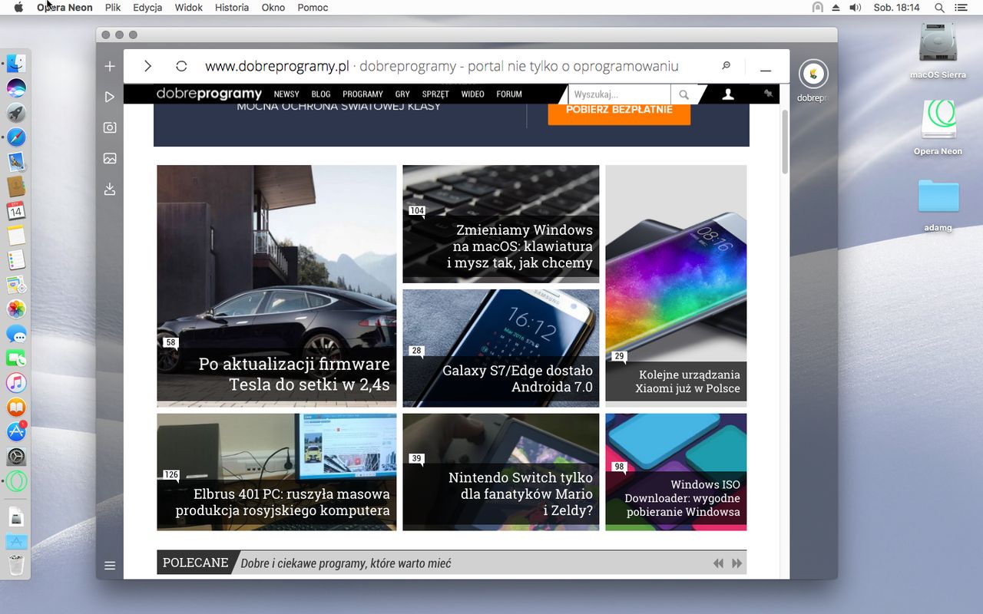Viewport: 983px width, 614px height.
Task: Click the volume icon in the menu bar
Action: coord(855,7)
